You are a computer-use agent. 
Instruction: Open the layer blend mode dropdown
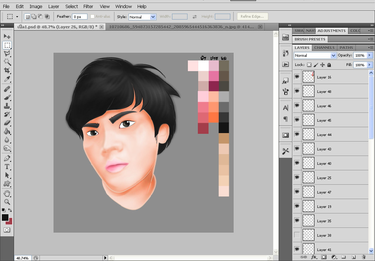click(x=315, y=55)
